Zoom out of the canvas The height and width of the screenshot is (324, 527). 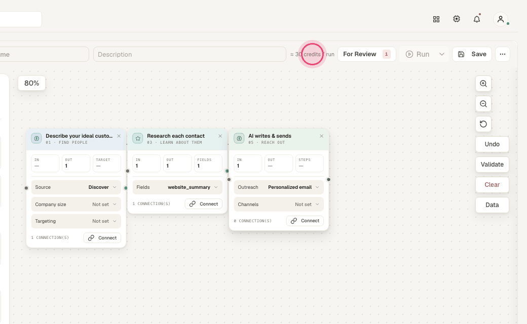[x=483, y=104]
